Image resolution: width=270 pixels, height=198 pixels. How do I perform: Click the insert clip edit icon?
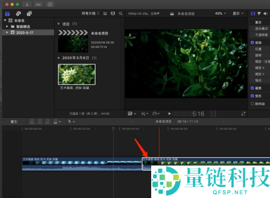pos(39,122)
